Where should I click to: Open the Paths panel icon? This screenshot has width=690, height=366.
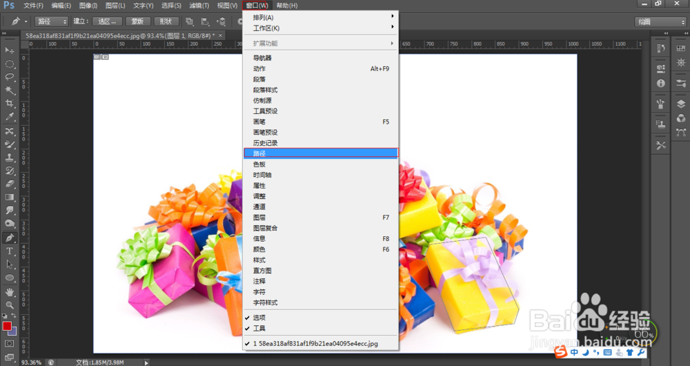[x=681, y=132]
